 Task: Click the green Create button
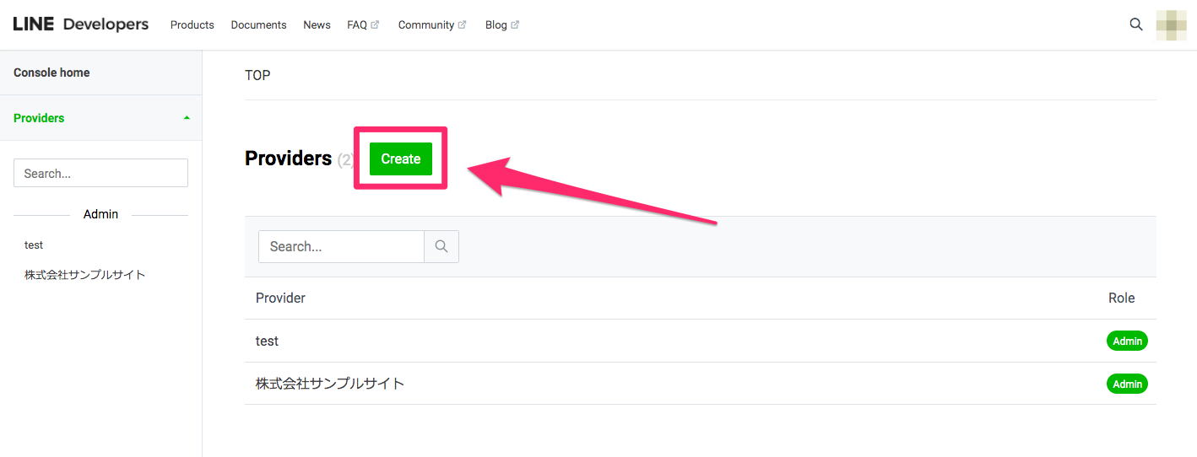click(x=400, y=159)
